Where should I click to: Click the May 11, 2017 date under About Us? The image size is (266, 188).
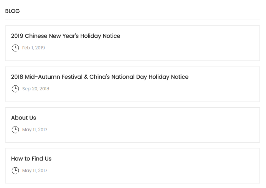35,130
